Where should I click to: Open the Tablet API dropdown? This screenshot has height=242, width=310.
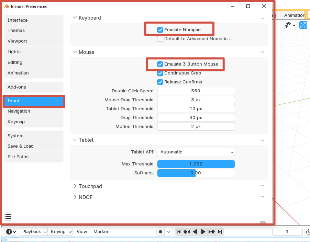pyautogui.click(x=196, y=152)
